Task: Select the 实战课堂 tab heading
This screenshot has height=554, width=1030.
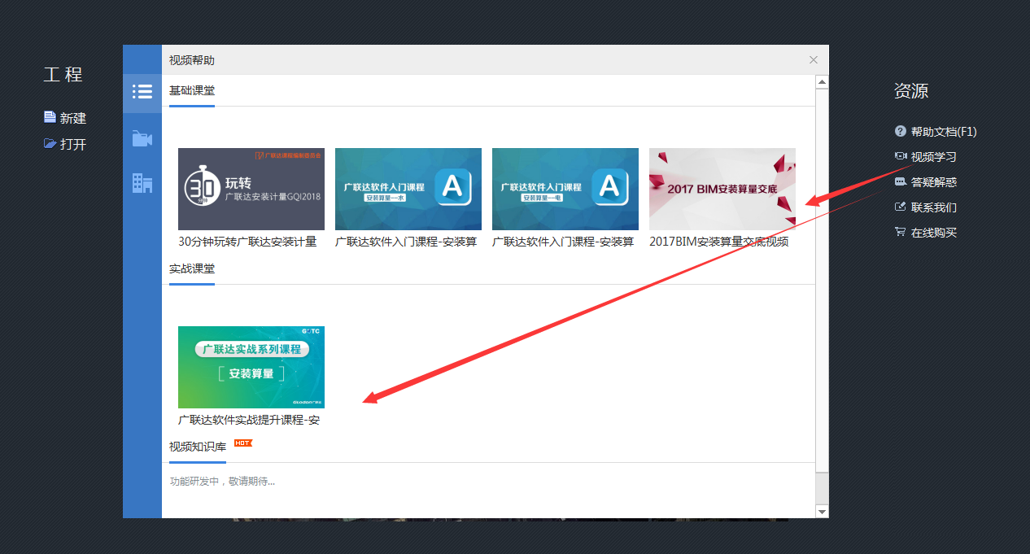Action: 192,268
